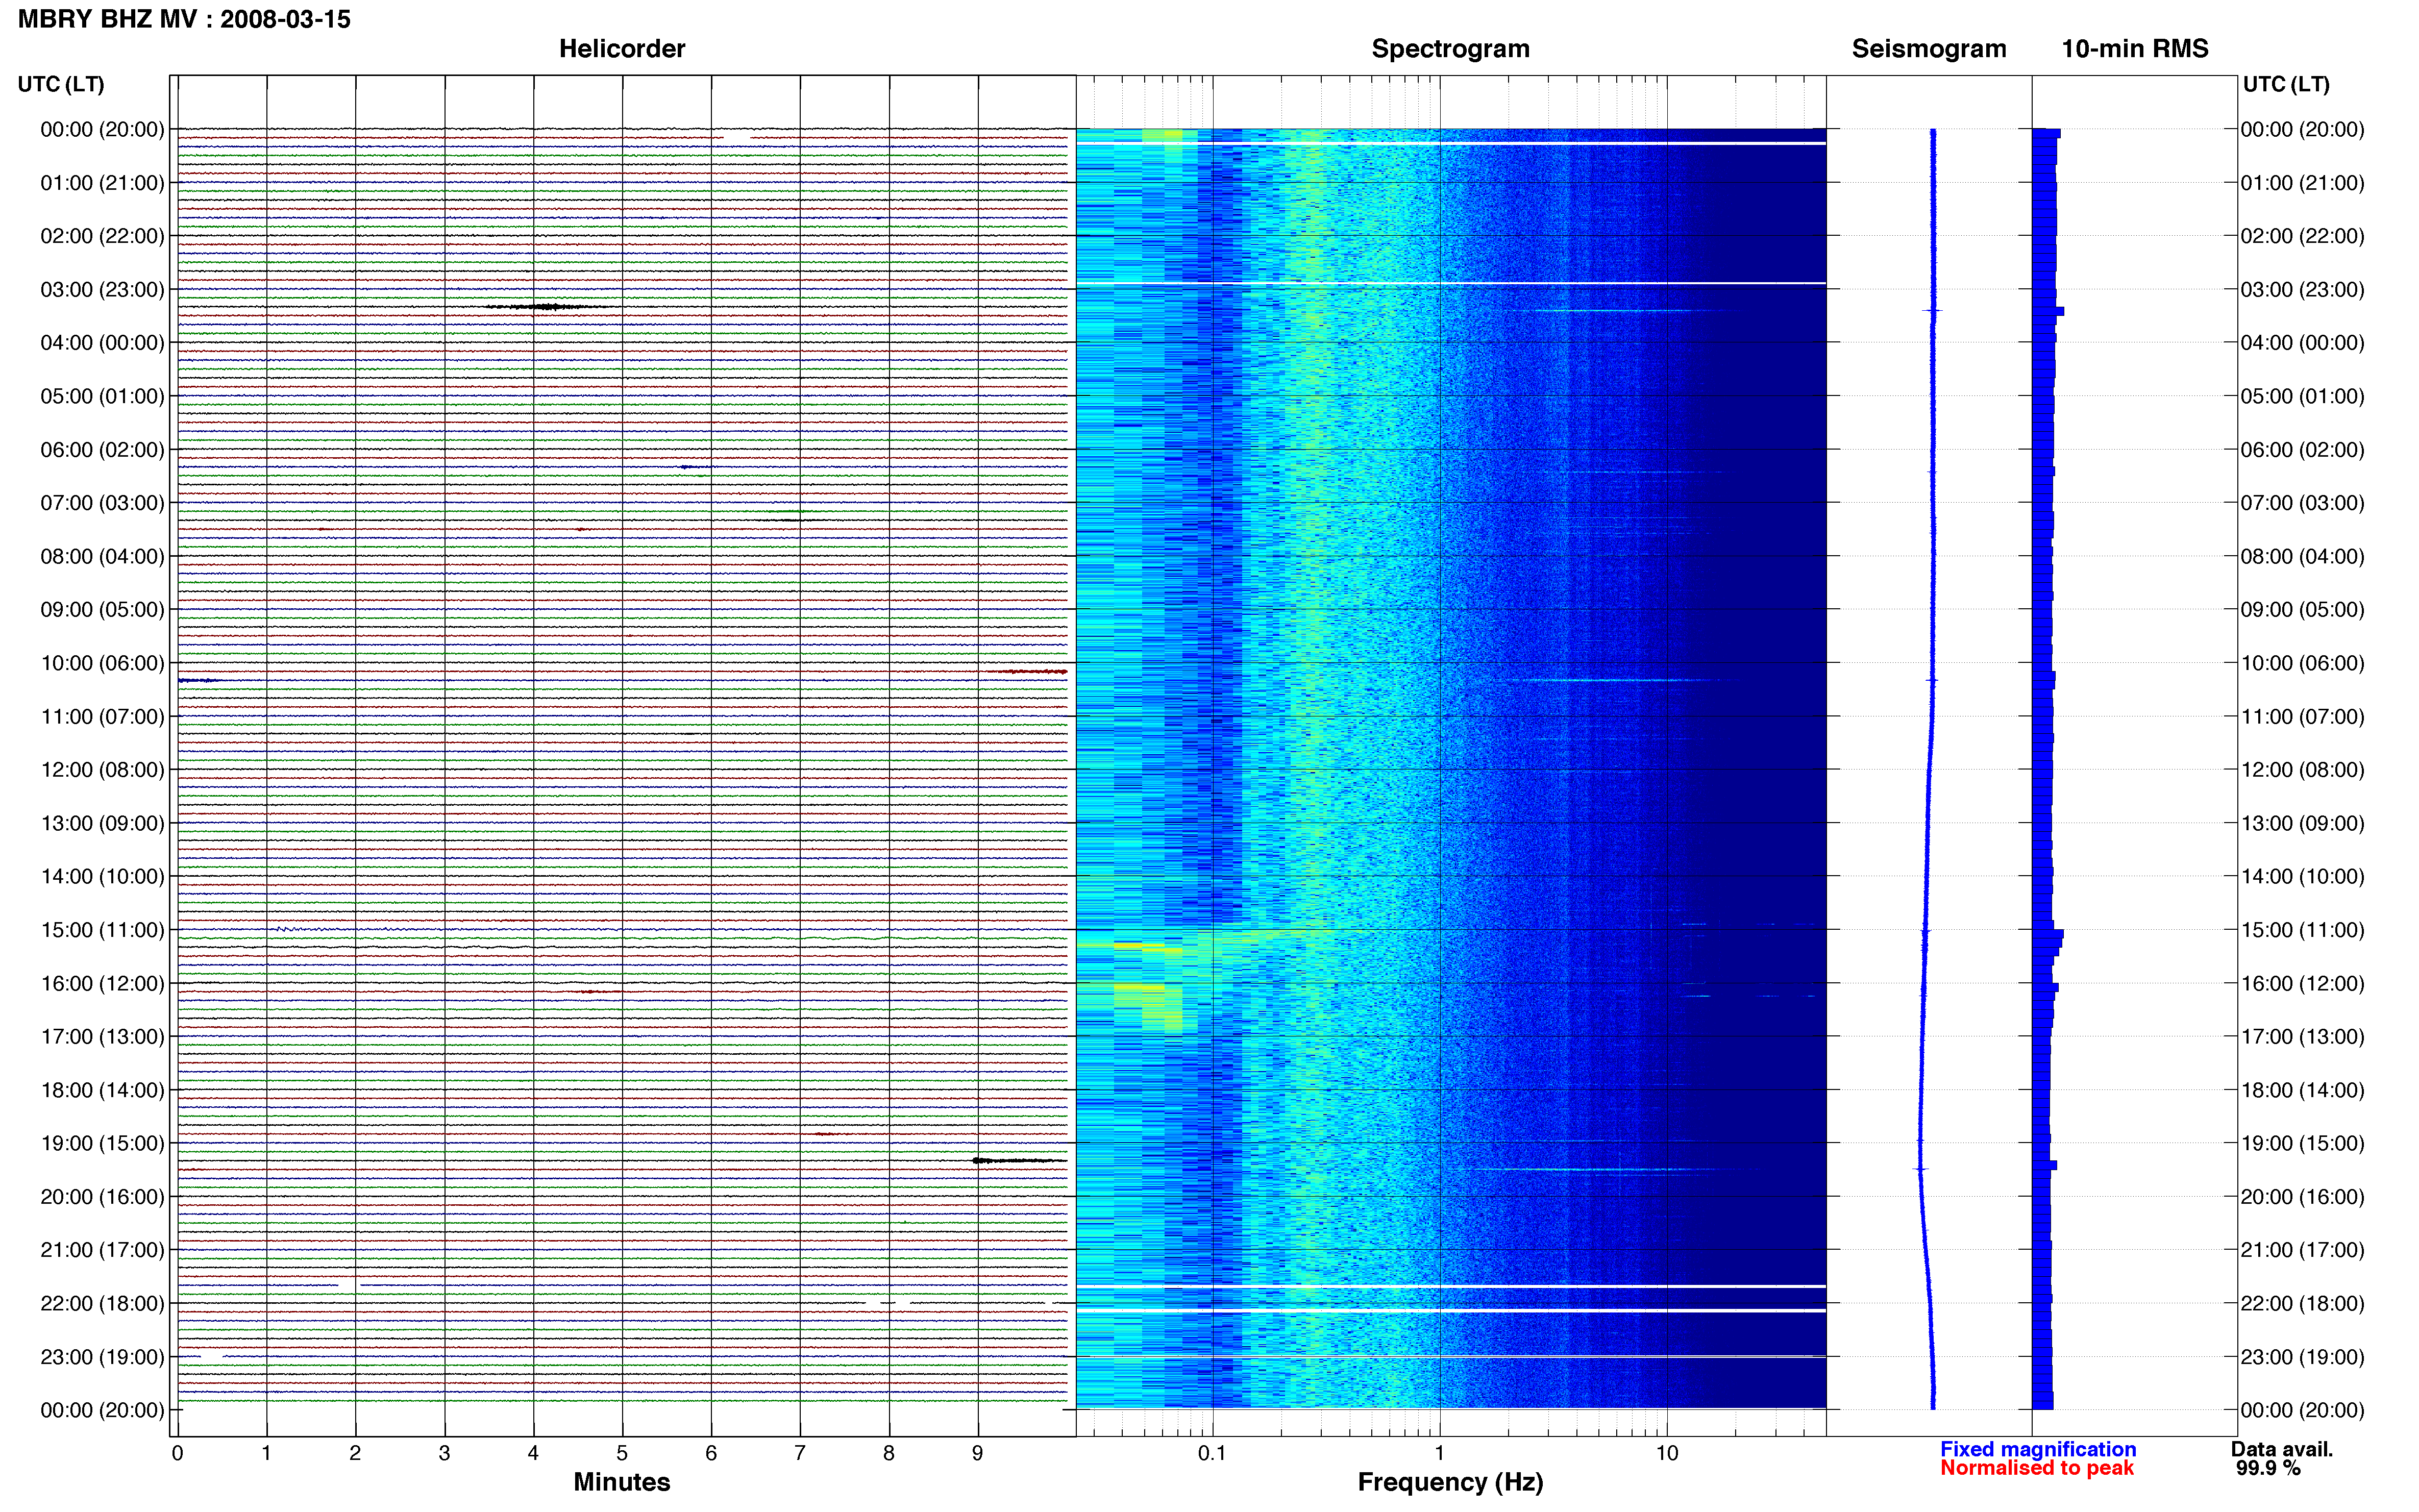
Task: Click the blue 'Fixed magnification' legend text
Action: [x=2038, y=1449]
